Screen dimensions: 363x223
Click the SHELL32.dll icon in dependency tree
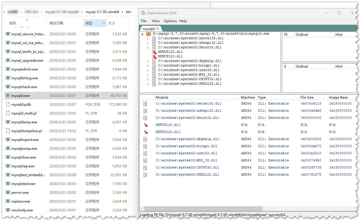pyautogui.click(x=154, y=84)
